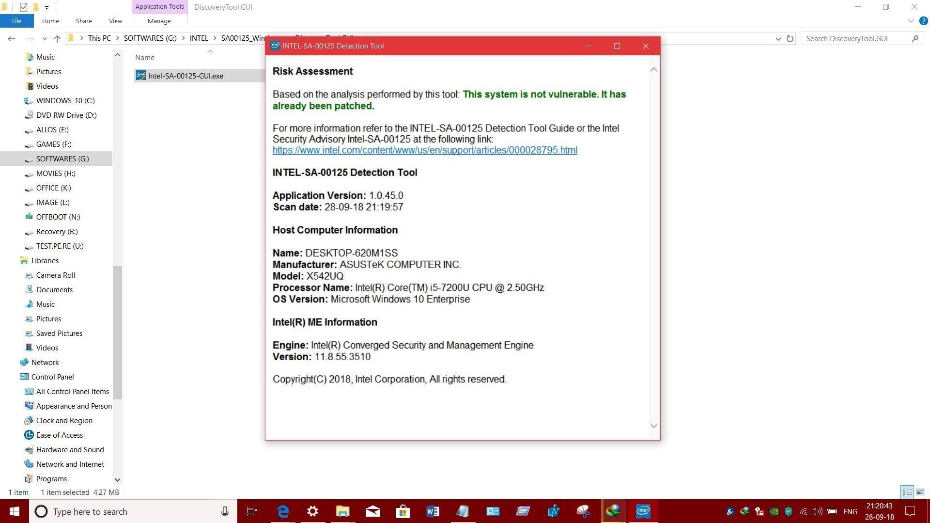Open recent locations dropdown

(x=45, y=38)
